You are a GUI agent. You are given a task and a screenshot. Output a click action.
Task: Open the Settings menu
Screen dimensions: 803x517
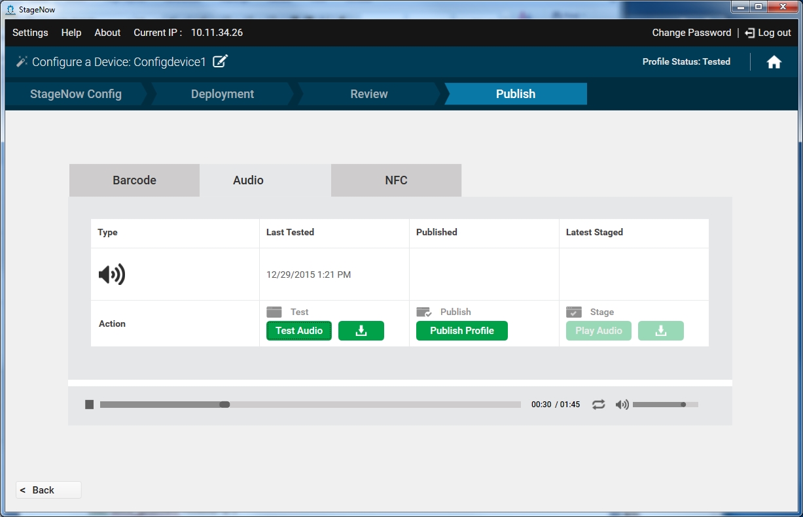[30, 33]
